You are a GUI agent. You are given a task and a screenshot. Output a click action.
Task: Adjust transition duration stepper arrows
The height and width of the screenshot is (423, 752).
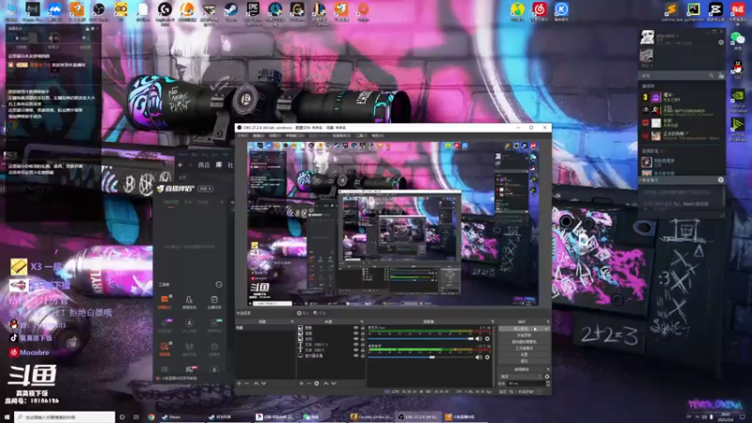click(x=548, y=384)
